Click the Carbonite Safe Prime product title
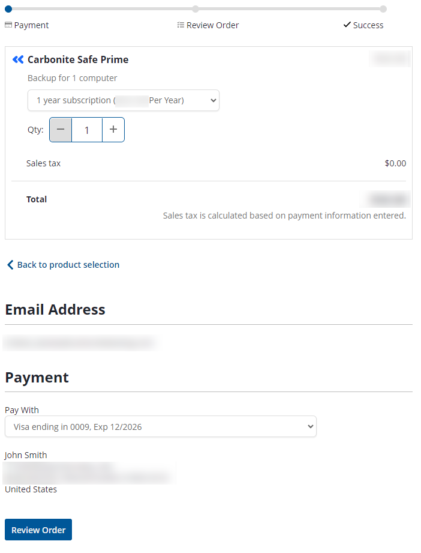 78,59
